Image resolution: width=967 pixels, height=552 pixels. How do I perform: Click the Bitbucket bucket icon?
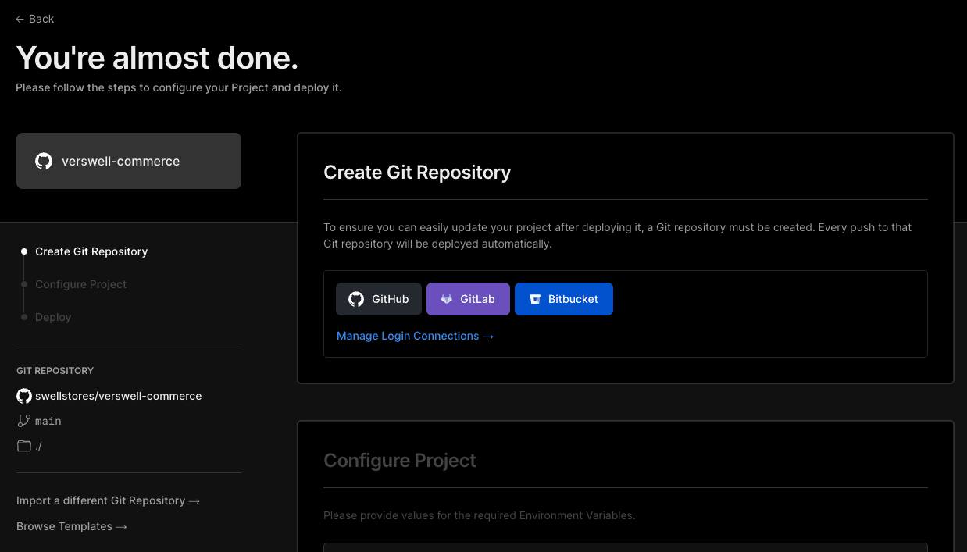535,299
